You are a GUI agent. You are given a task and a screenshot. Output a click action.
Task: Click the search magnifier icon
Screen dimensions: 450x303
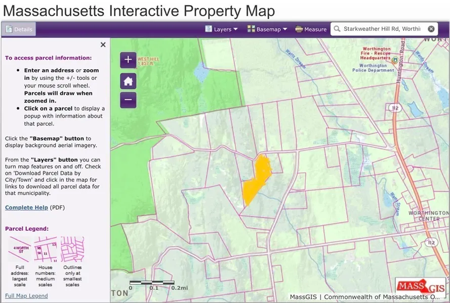tap(337, 29)
